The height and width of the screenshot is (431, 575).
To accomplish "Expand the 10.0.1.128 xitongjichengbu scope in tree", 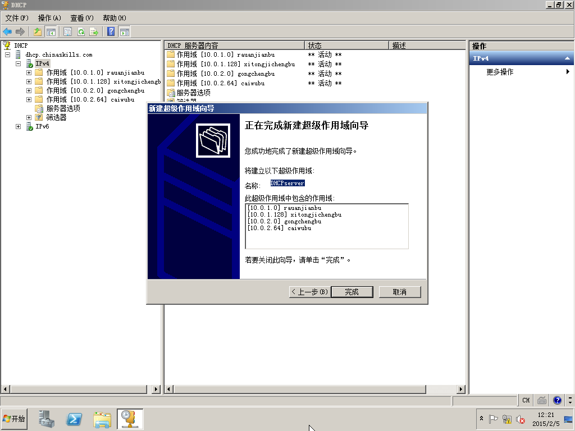I will point(29,81).
